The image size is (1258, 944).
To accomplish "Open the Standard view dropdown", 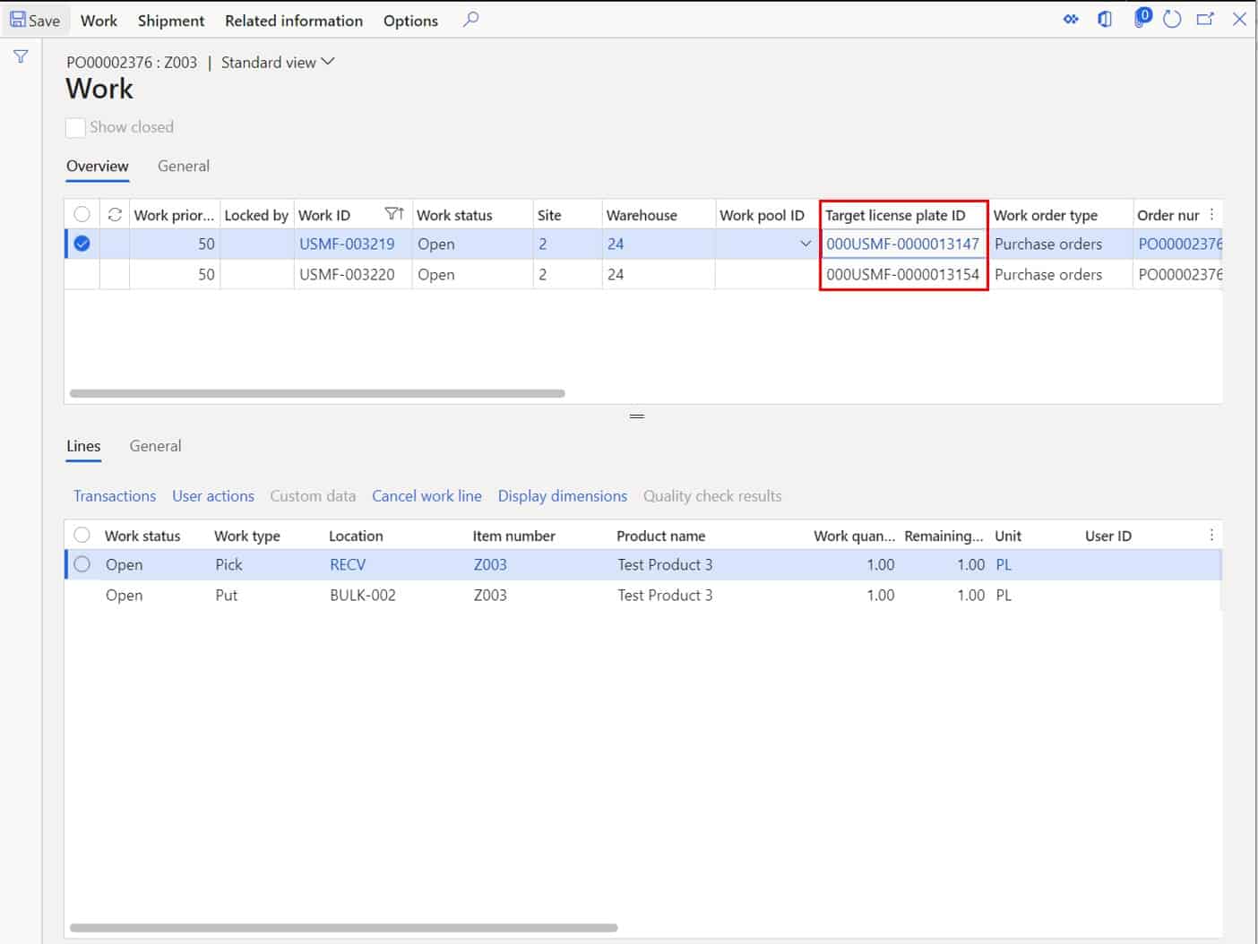I will 278,62.
